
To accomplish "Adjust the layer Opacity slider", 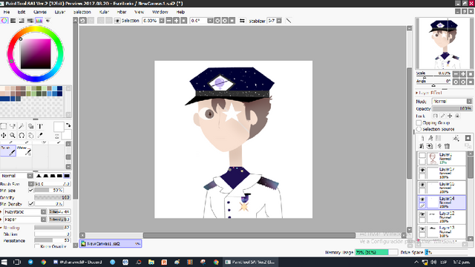I will tap(452, 108).
